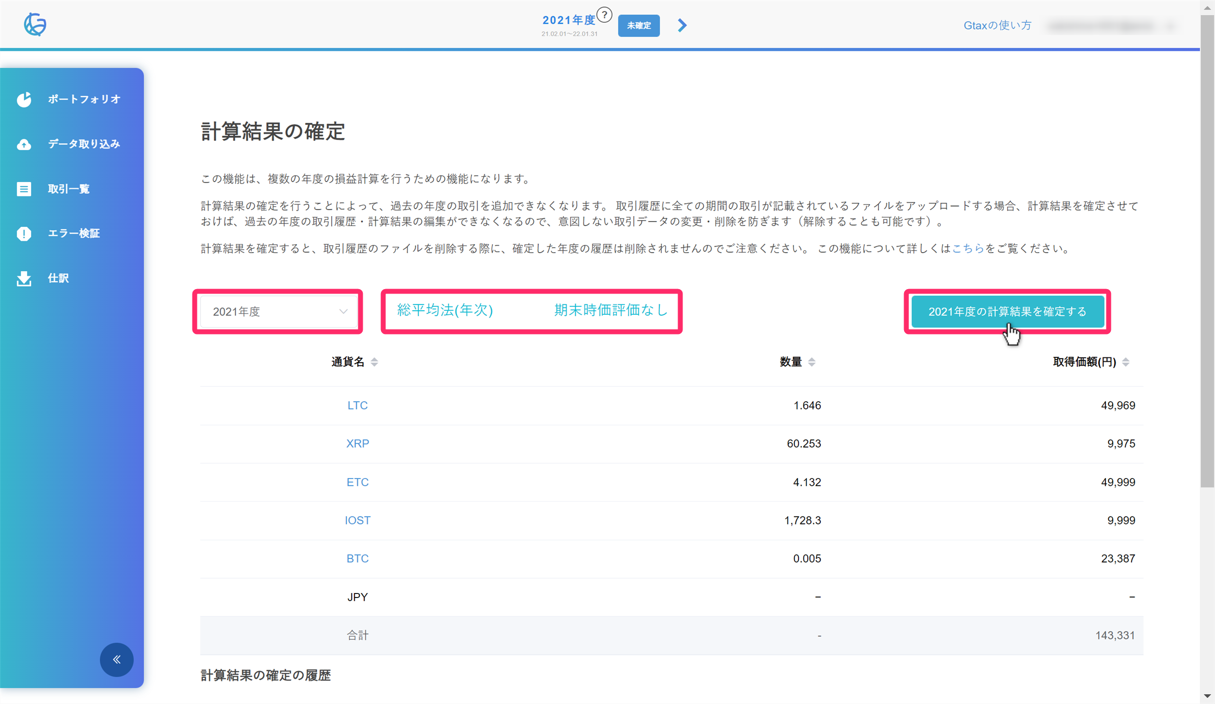
Task: Click the journal download arrow icon
Action: click(24, 278)
